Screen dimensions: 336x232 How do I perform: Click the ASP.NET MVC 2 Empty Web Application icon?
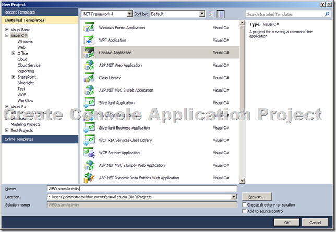pyautogui.click(x=89, y=165)
